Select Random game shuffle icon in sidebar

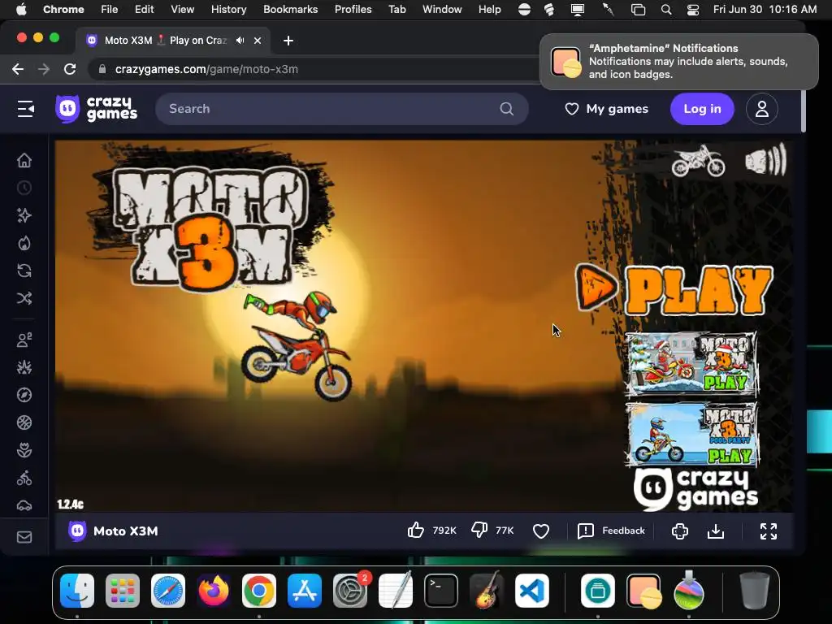coord(24,298)
